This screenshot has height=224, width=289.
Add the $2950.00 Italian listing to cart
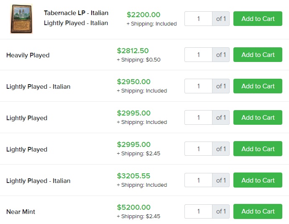point(258,86)
